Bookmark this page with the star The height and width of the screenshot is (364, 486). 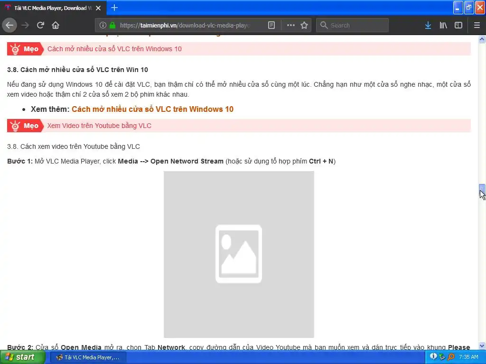click(x=304, y=26)
